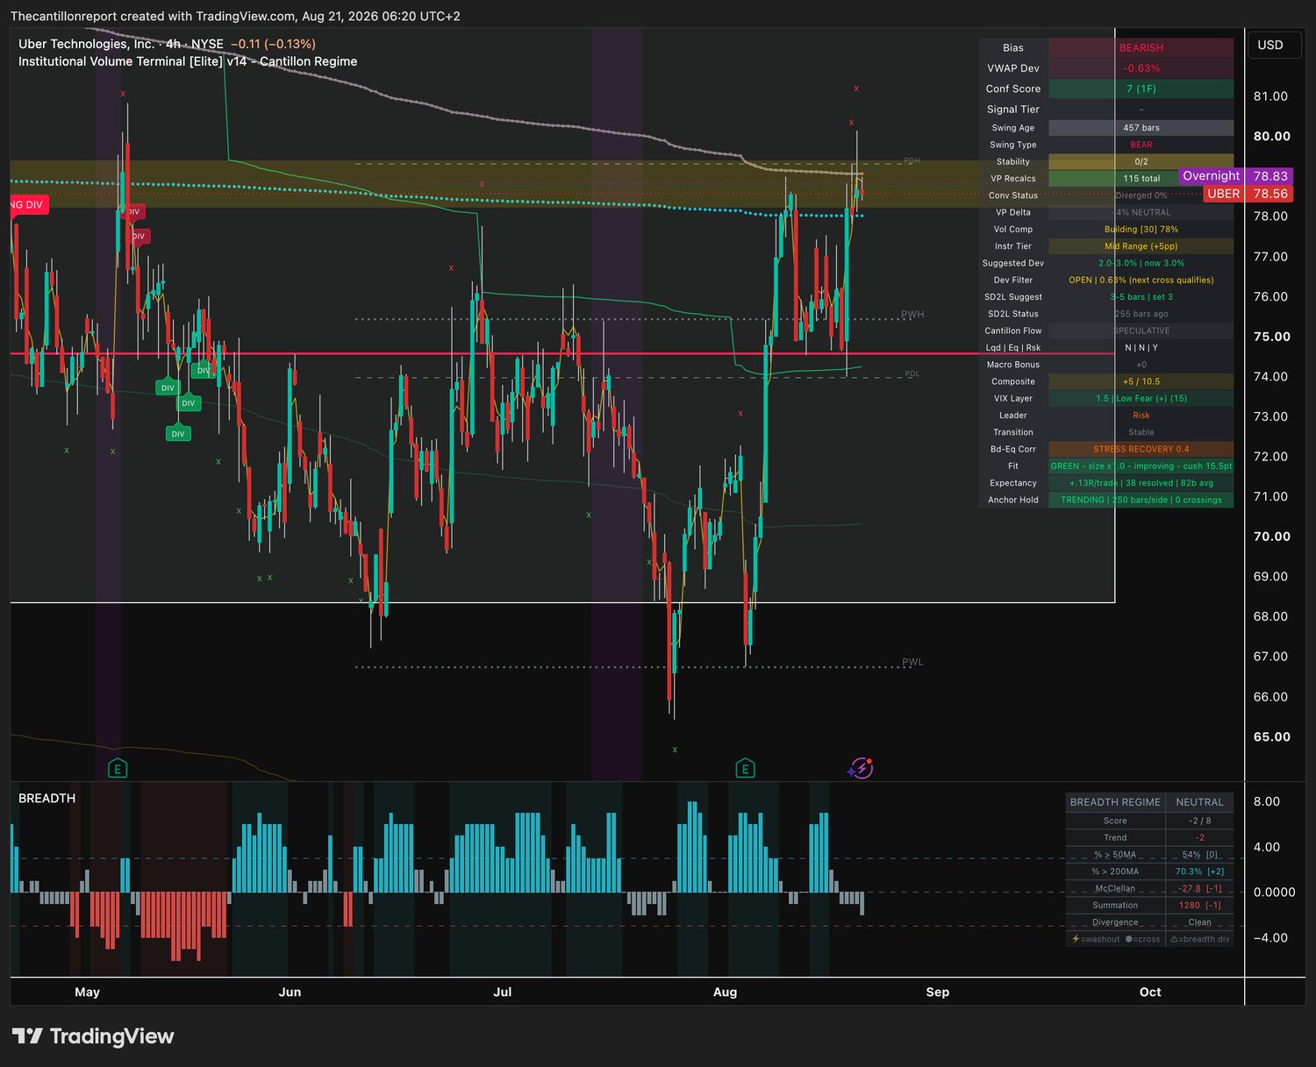The width and height of the screenshot is (1316, 1067).
Task: Click the PWL level label
Action: (912, 662)
